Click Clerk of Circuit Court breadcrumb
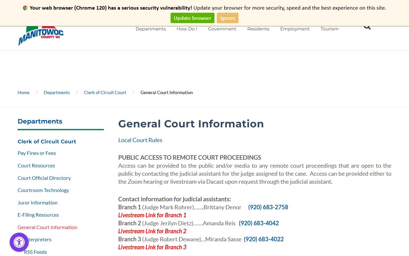 pyautogui.click(x=105, y=92)
